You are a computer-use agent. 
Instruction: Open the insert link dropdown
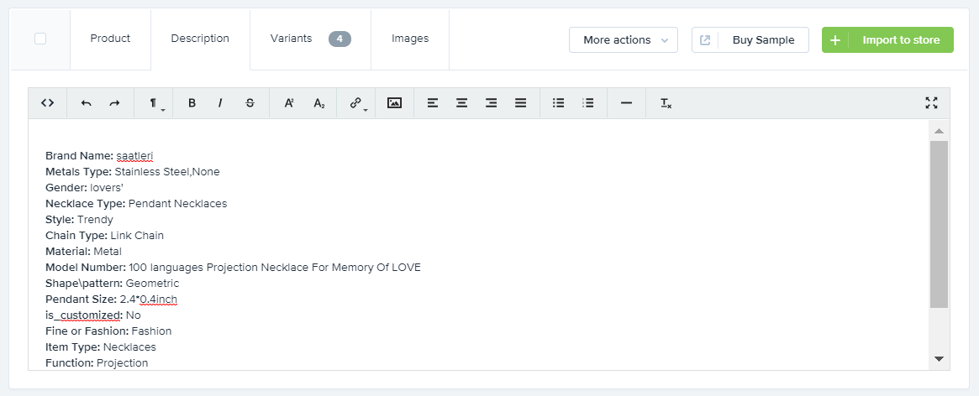358,103
